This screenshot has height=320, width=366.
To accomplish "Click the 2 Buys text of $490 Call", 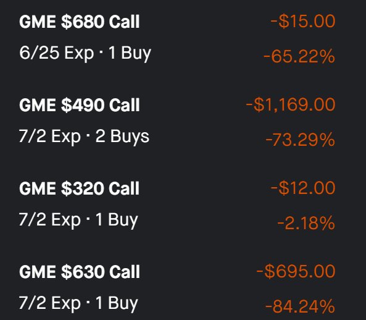I will click(x=122, y=137).
